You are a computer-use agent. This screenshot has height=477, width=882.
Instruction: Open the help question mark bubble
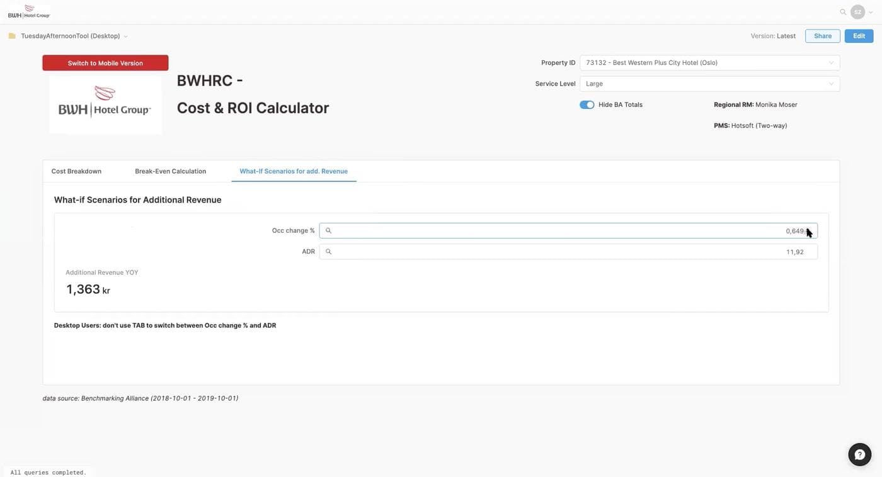859,454
